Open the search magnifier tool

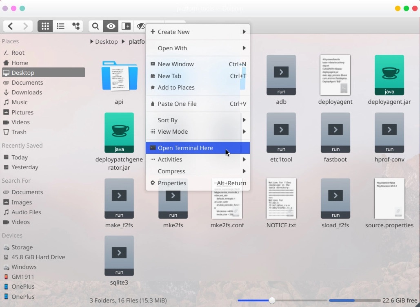(96, 26)
